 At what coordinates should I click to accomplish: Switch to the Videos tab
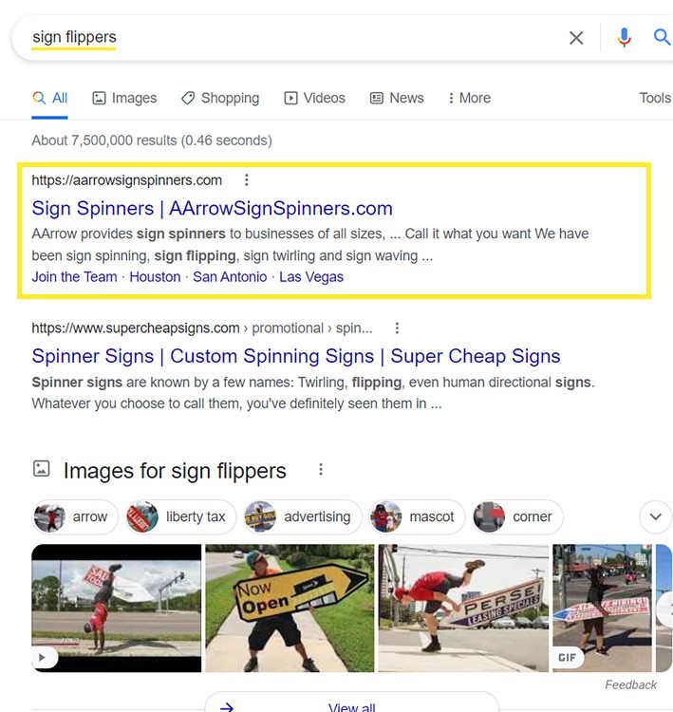click(x=315, y=98)
